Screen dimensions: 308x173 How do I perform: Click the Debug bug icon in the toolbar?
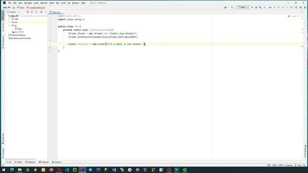pyautogui.click(x=256, y=8)
